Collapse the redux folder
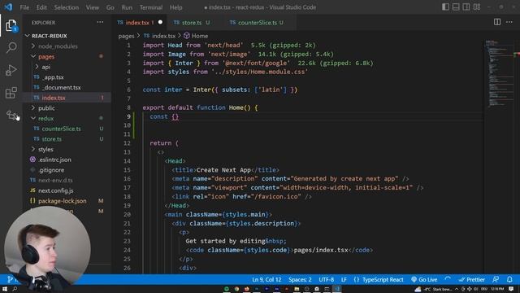This screenshot has width=520, height=293. [x=45, y=118]
